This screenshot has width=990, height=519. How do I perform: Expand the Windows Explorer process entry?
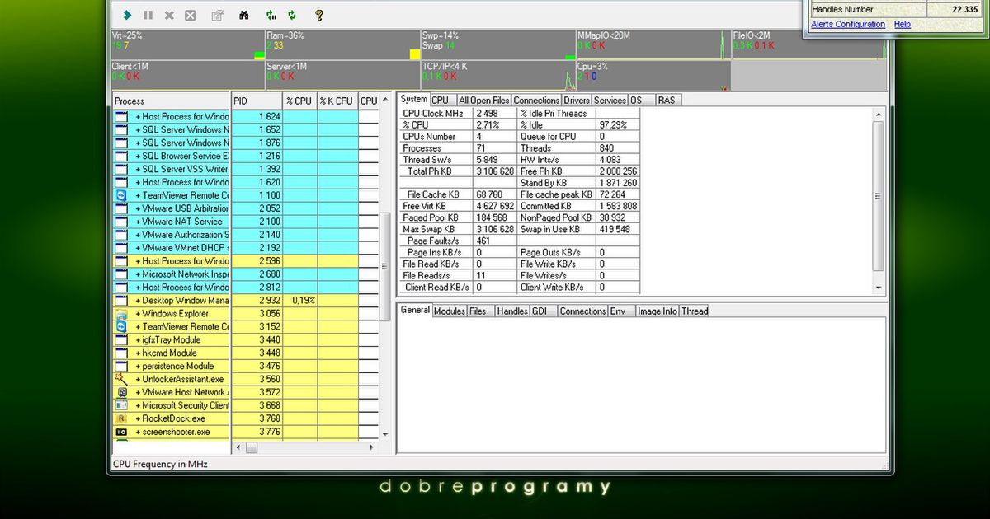click(139, 314)
